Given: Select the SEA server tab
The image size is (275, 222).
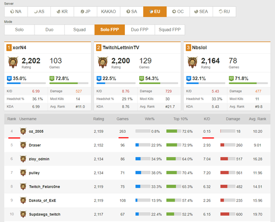Looking at the screenshot, I should [201, 11].
